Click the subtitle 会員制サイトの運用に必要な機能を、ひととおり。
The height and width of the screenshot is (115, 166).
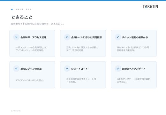click(37, 24)
